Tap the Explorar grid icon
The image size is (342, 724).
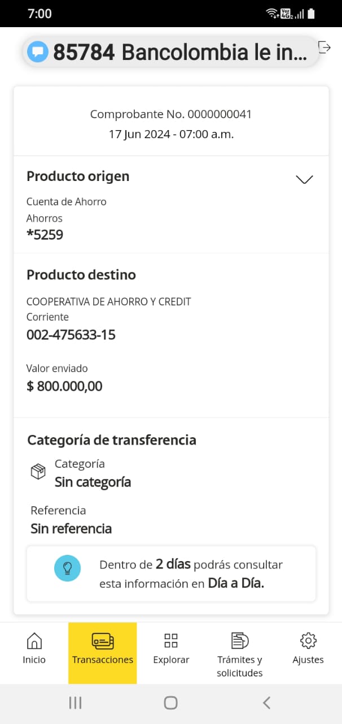[171, 641]
